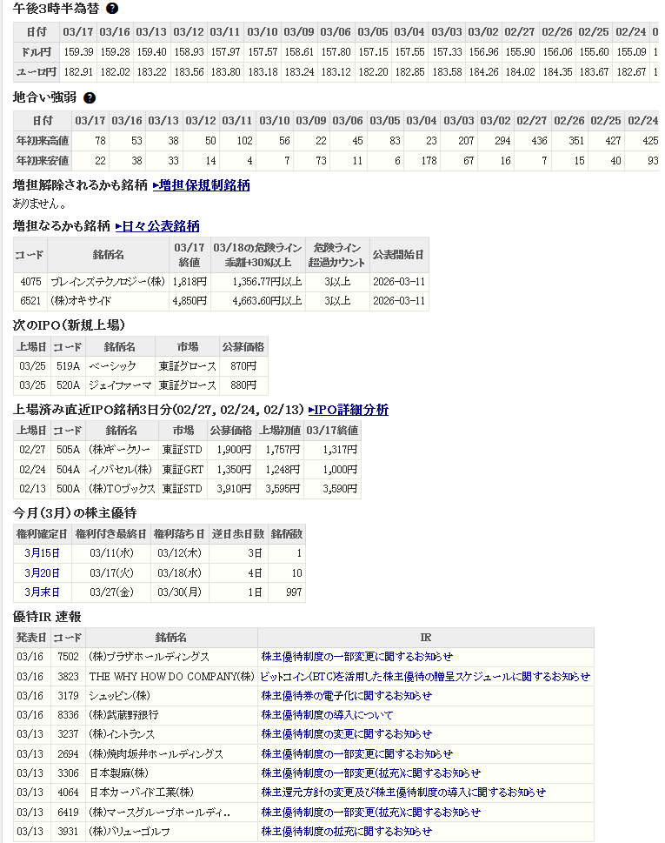The width and height of the screenshot is (665, 843).
Task: Open the ビットコイン(BTC) 株主優待 schedule notice
Action: tap(425, 676)
